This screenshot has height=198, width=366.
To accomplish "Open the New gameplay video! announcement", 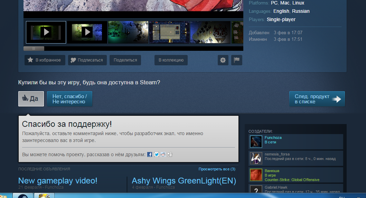I will coord(58,181).
